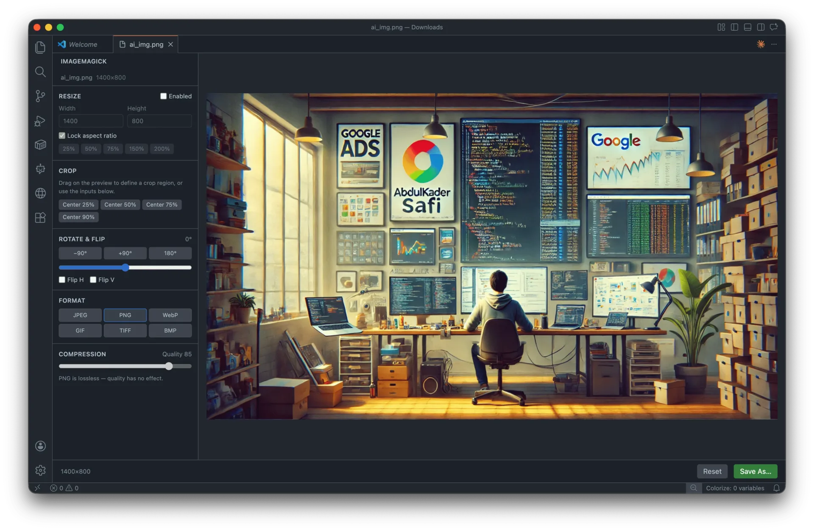Open the Extensions icon

pos(40,218)
